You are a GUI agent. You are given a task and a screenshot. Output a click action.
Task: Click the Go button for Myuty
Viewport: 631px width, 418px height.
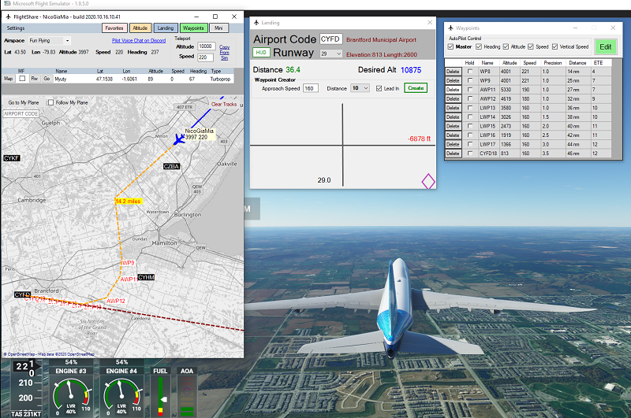[x=47, y=79]
